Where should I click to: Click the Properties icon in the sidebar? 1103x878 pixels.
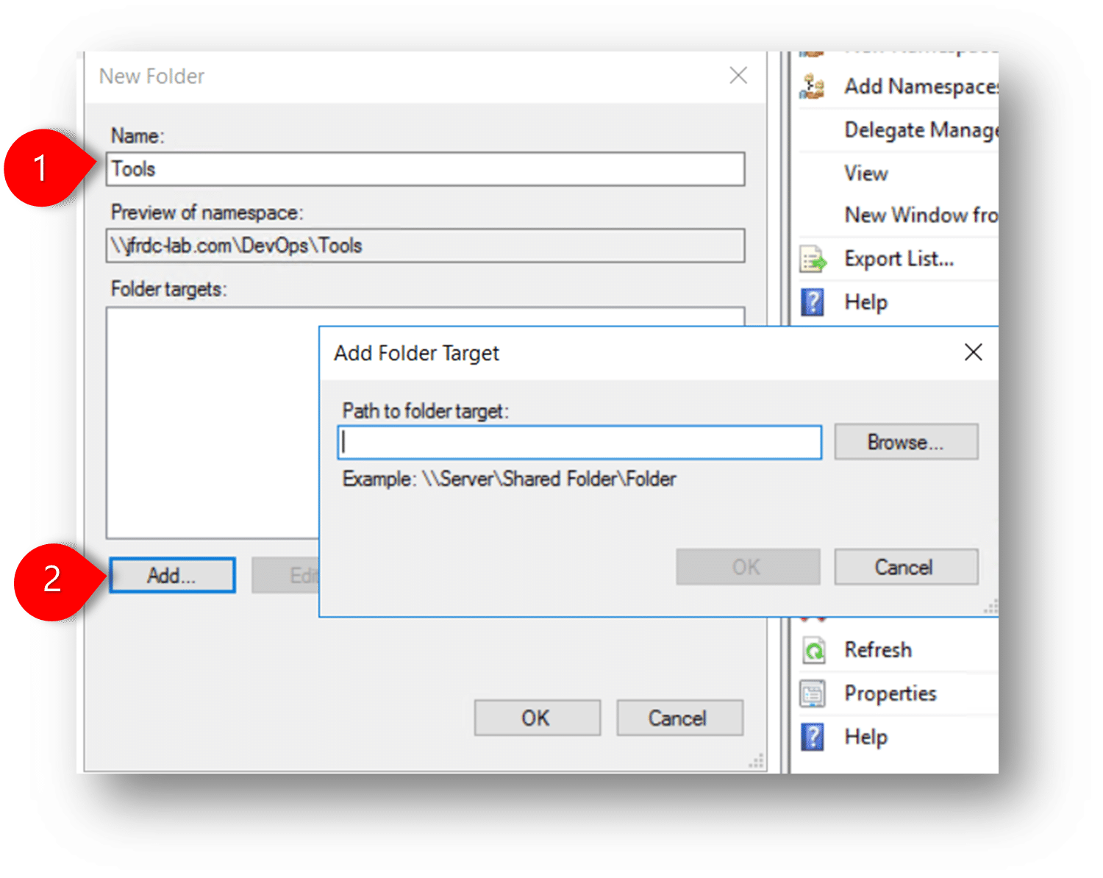click(x=813, y=693)
